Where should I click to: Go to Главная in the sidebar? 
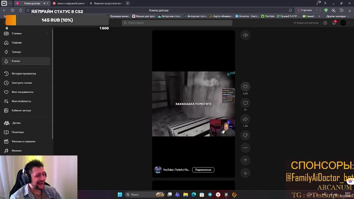pos(26,43)
